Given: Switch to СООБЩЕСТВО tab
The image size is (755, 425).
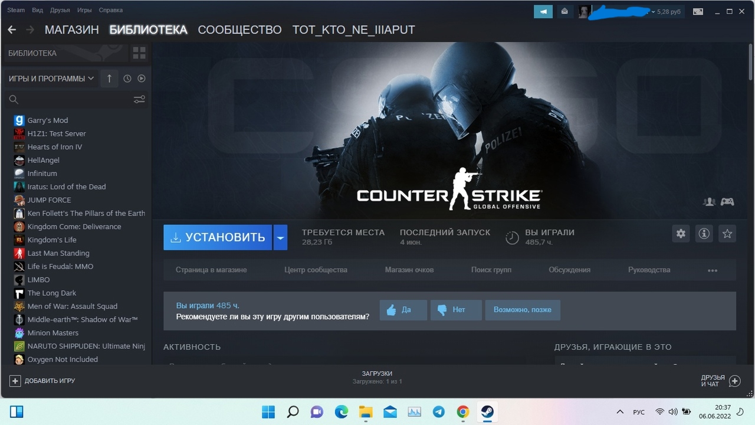Looking at the screenshot, I should coord(239,30).
